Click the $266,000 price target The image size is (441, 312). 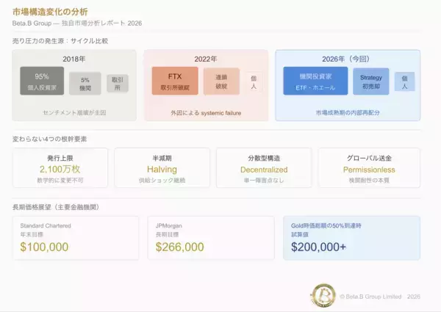180,247
